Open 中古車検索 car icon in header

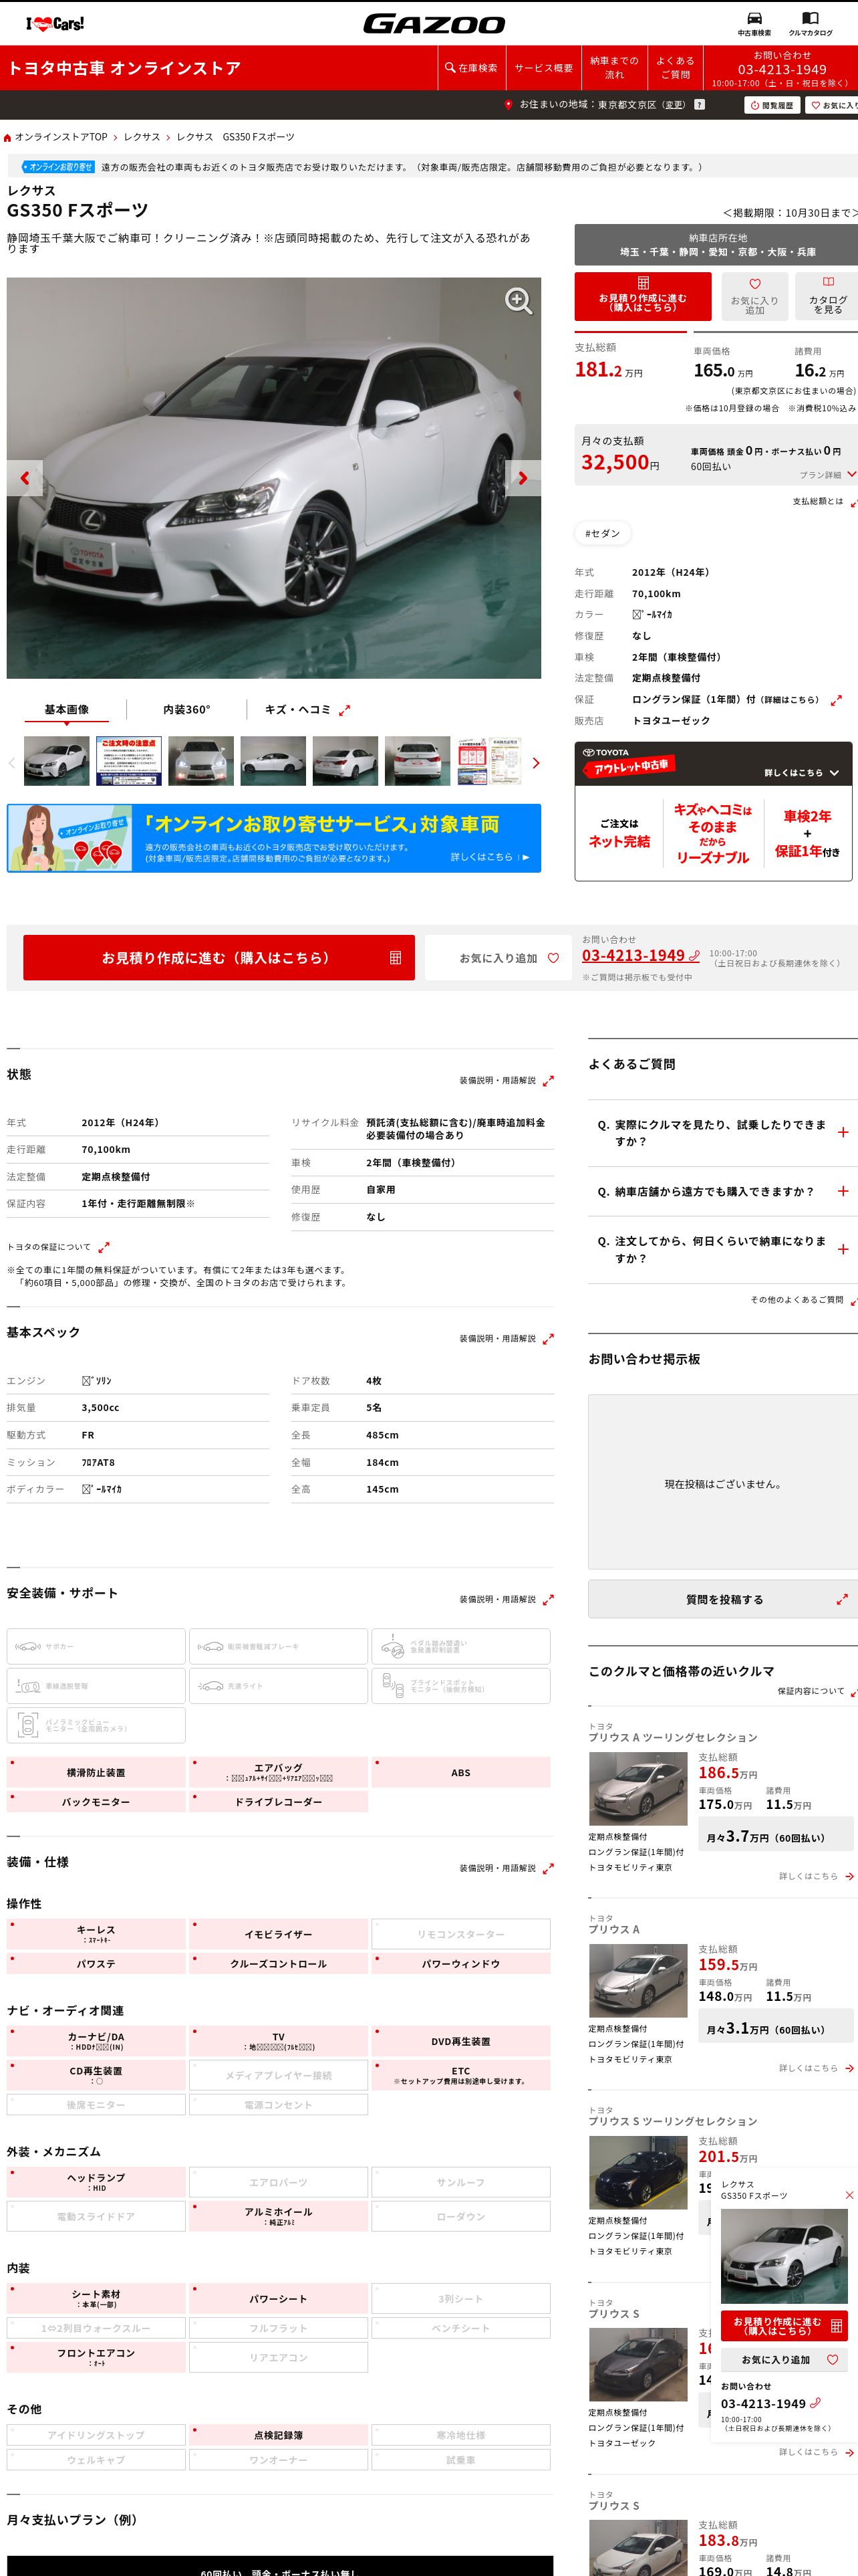[754, 24]
